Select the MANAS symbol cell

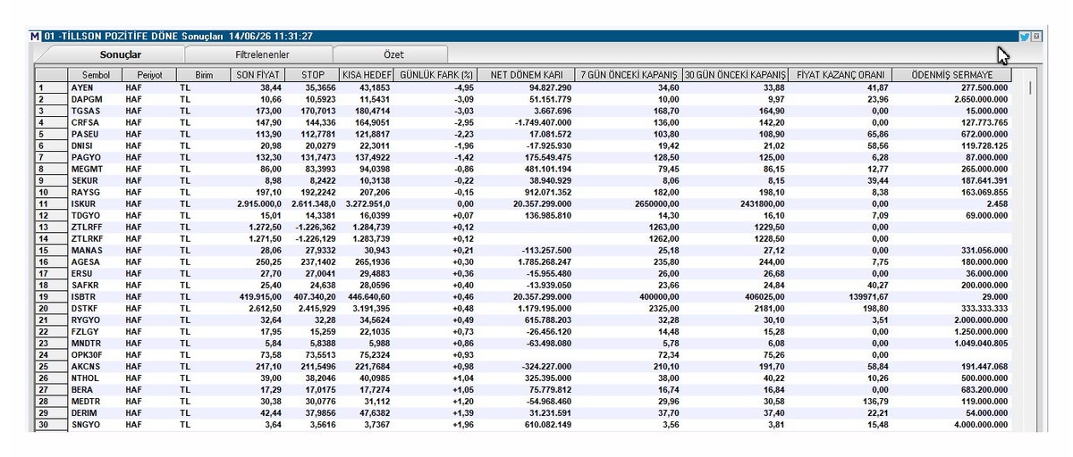96,250
